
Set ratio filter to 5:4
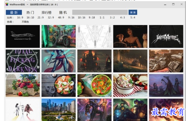pyautogui.click(x=133, y=18)
